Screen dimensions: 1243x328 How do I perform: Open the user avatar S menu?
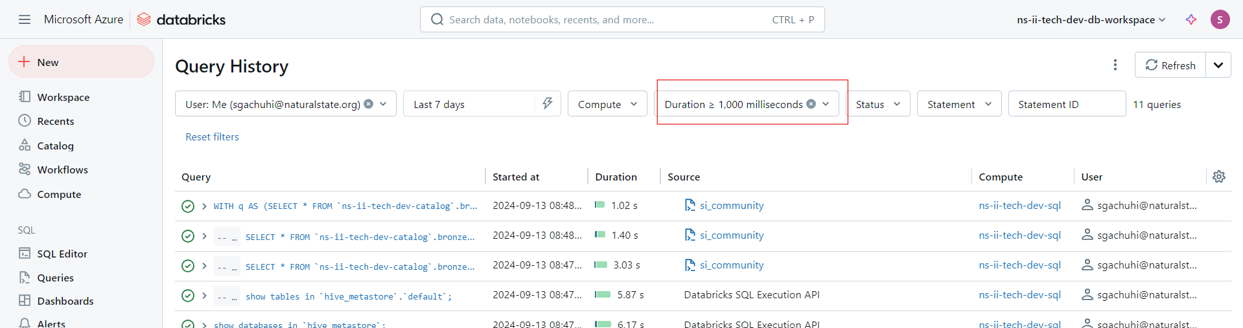click(1220, 19)
